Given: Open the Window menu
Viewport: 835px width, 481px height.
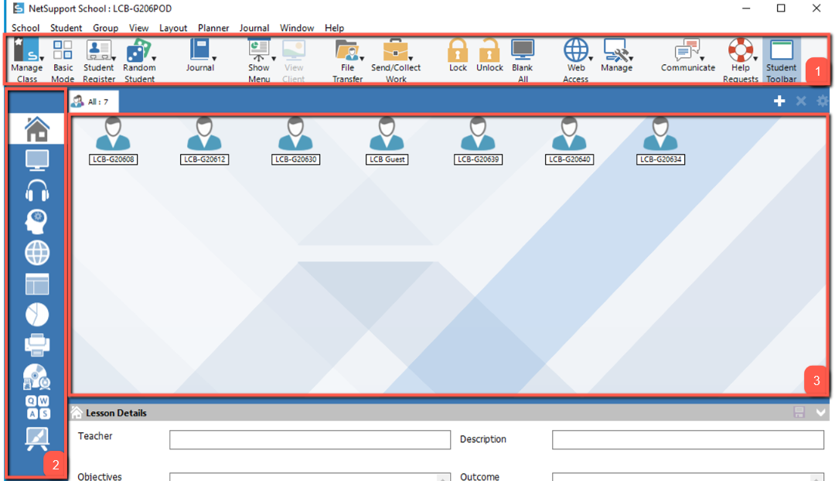Looking at the screenshot, I should pos(297,28).
